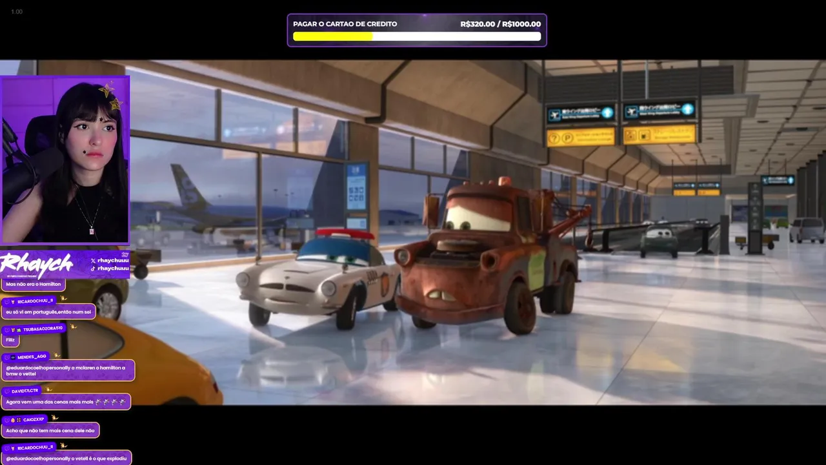
Task: Click the message "Agora vem uma das cenas mais mais"
Action: 66,402
